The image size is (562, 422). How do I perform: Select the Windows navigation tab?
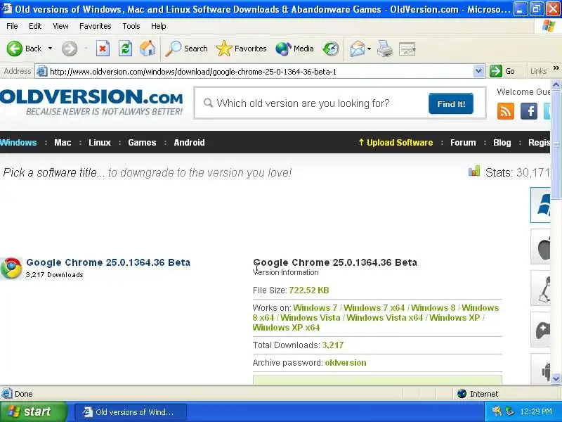(18, 143)
